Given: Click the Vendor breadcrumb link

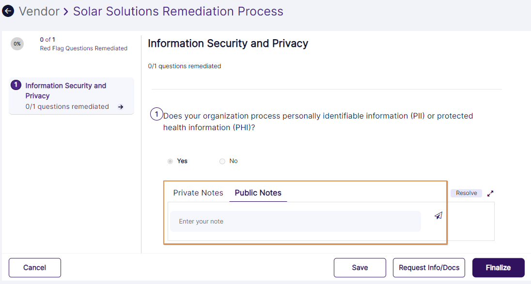Looking at the screenshot, I should 39,11.
